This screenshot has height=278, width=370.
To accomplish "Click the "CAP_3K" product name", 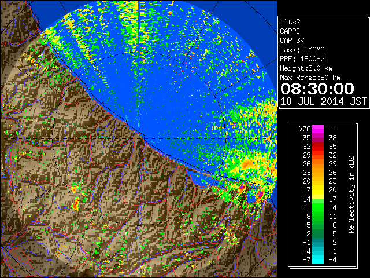I will click(x=292, y=41).
